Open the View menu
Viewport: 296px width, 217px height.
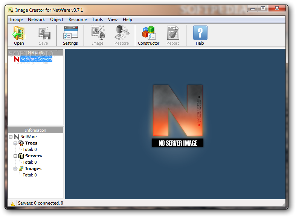pos(113,20)
